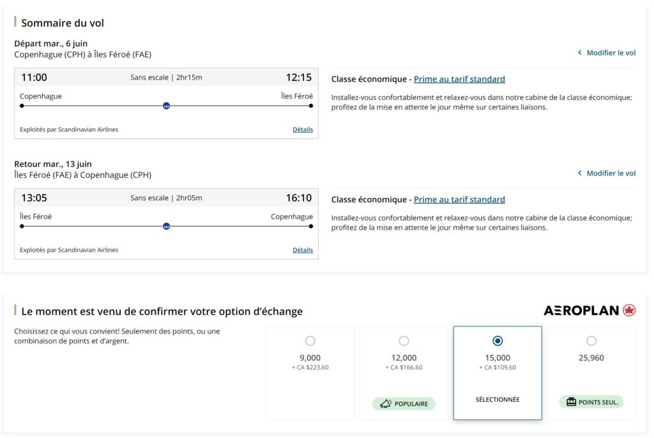The image size is (654, 438).
Task: Click chevron beside departure Modifier le vol
Action: [579, 53]
